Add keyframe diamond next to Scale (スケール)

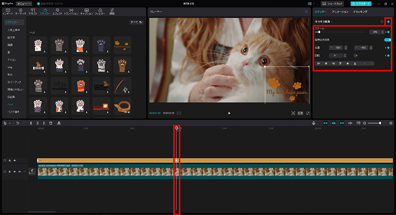(388, 32)
